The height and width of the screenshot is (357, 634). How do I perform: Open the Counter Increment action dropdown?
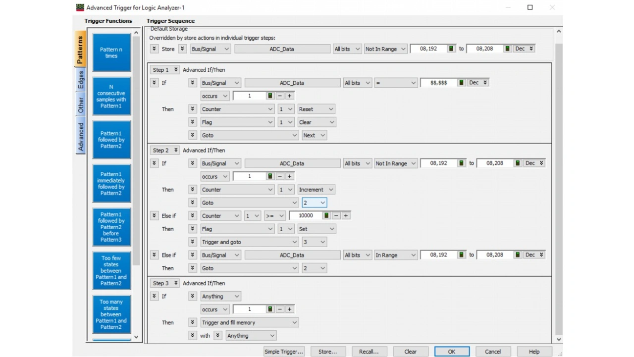pos(316,190)
